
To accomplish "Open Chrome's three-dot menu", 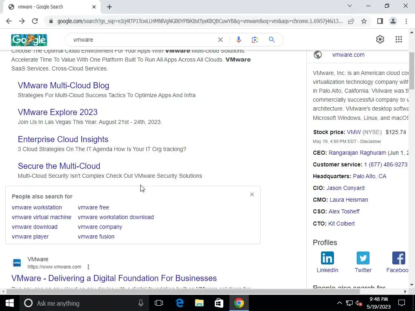I will 406,21.
